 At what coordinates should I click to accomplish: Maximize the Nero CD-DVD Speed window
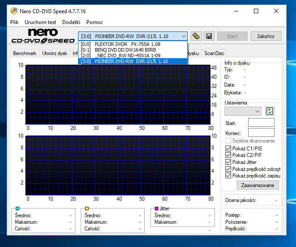[x=256, y=11]
